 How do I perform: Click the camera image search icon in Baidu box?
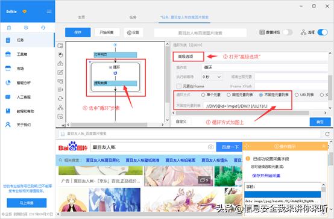210,147
